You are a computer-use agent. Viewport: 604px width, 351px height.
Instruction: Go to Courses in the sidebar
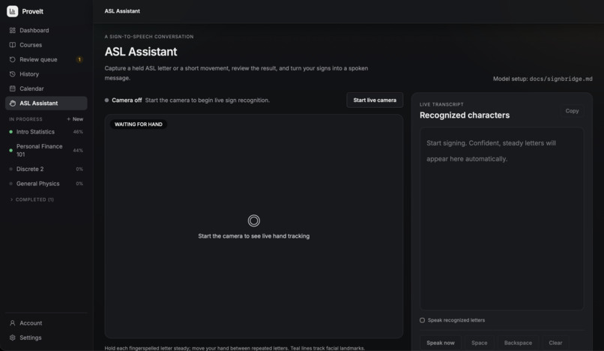click(46, 45)
